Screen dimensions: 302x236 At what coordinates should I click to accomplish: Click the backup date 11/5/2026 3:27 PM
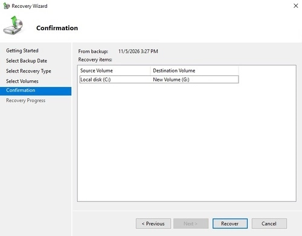[x=138, y=51]
